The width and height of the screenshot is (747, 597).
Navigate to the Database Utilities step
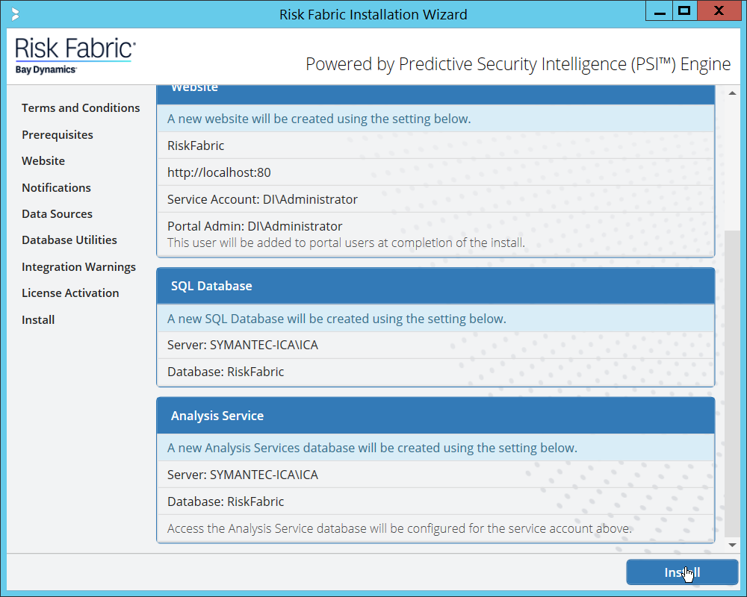69,240
